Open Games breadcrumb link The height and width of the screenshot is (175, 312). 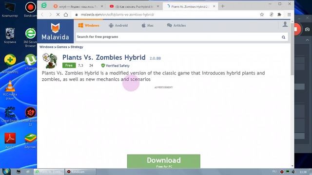point(62,47)
